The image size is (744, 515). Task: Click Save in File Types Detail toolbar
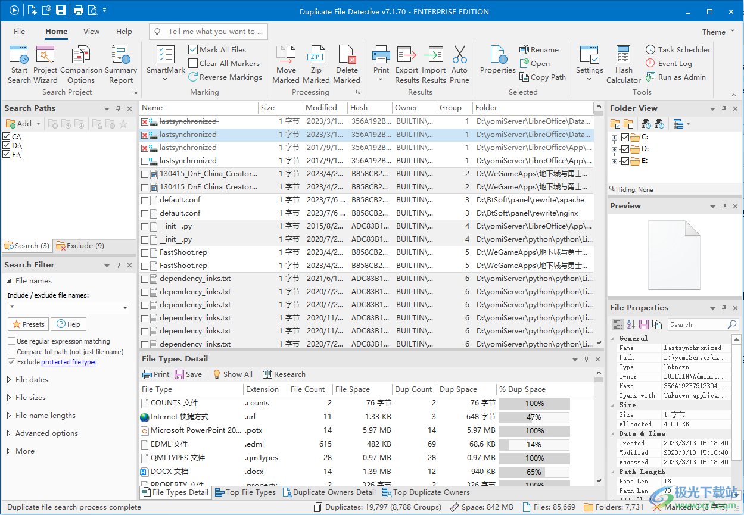pos(188,374)
